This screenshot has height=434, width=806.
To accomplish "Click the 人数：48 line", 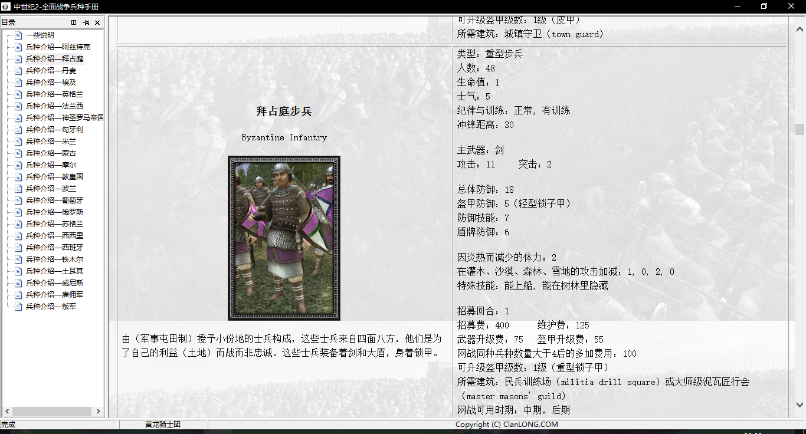I will (x=476, y=68).
